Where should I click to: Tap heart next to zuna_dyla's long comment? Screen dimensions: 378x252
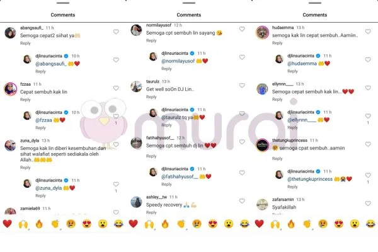116,144
